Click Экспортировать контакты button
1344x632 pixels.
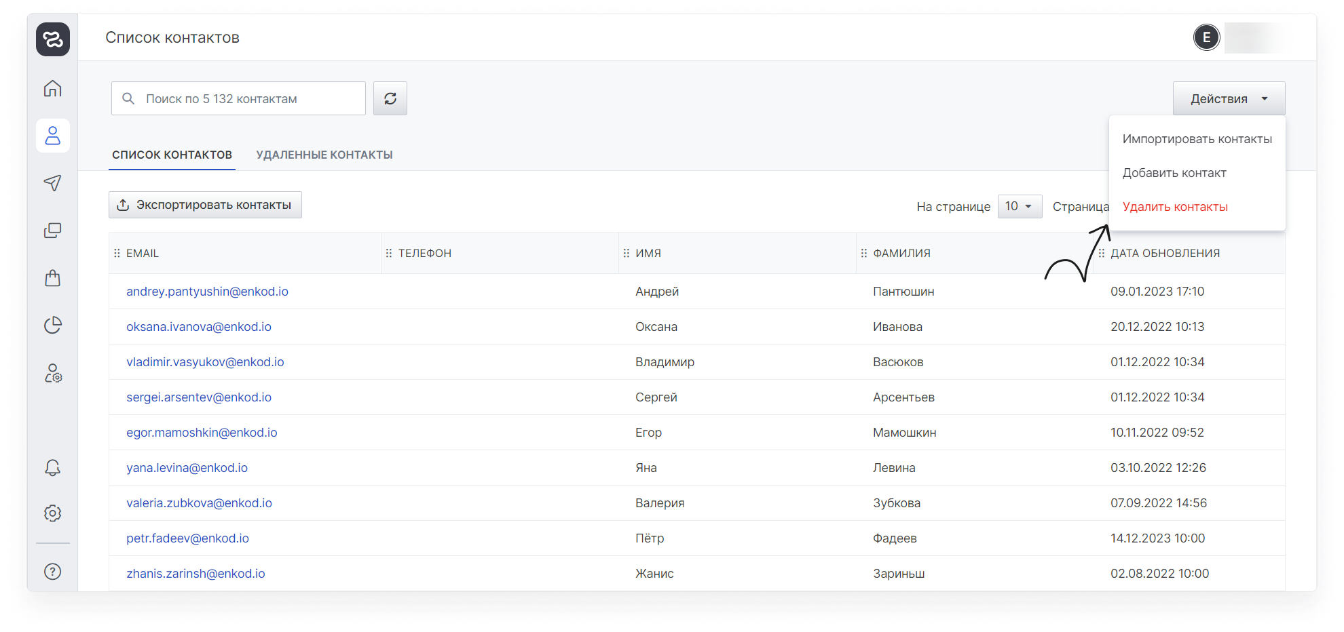tap(205, 205)
